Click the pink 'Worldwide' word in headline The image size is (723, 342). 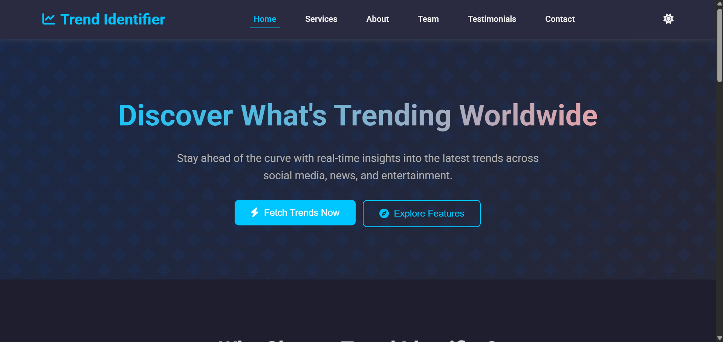click(528, 115)
